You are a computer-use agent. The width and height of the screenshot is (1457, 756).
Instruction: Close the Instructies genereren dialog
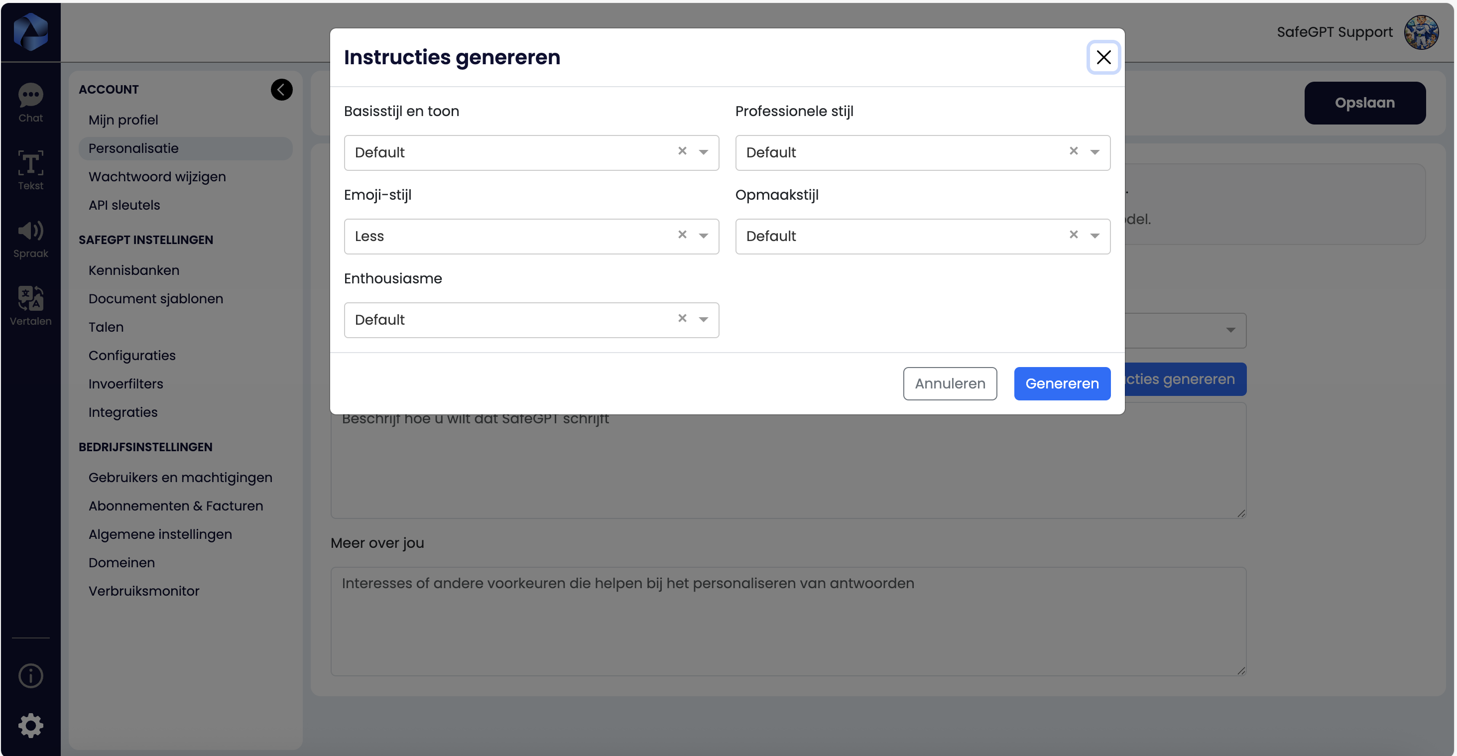[x=1103, y=57]
